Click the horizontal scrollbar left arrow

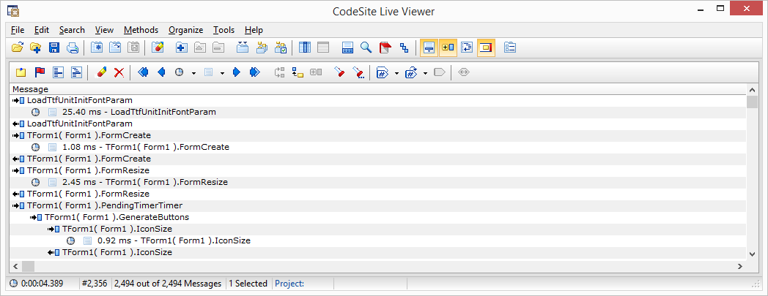[15, 266]
